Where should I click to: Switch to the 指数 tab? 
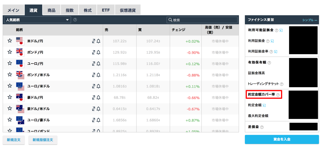(70, 10)
